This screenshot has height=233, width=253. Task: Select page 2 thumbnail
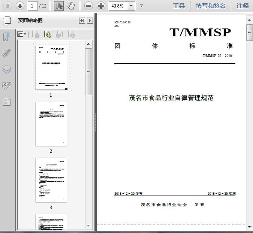[x=51, y=124]
